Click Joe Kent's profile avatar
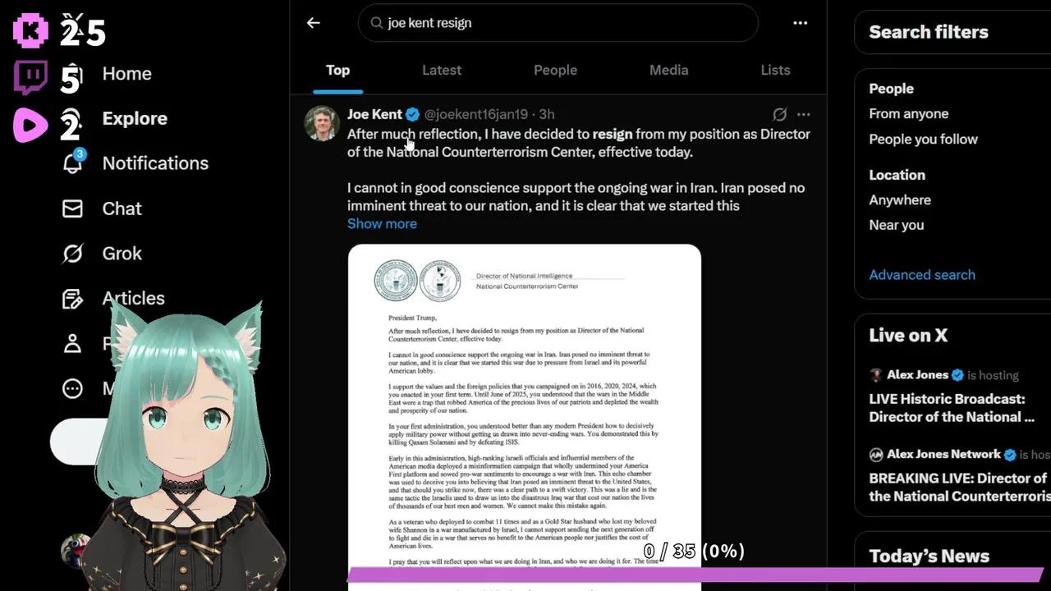 (322, 123)
